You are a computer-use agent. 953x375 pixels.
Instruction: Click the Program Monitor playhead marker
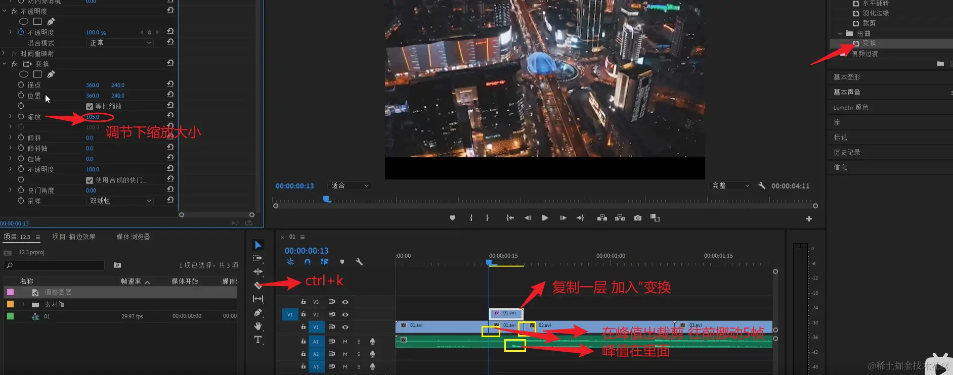(327, 199)
